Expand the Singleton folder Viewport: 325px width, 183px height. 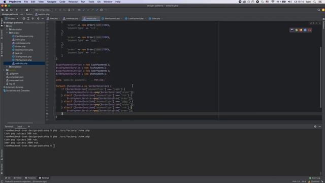(7, 67)
